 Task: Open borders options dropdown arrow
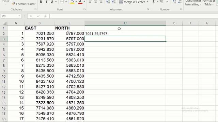pos(66,2)
